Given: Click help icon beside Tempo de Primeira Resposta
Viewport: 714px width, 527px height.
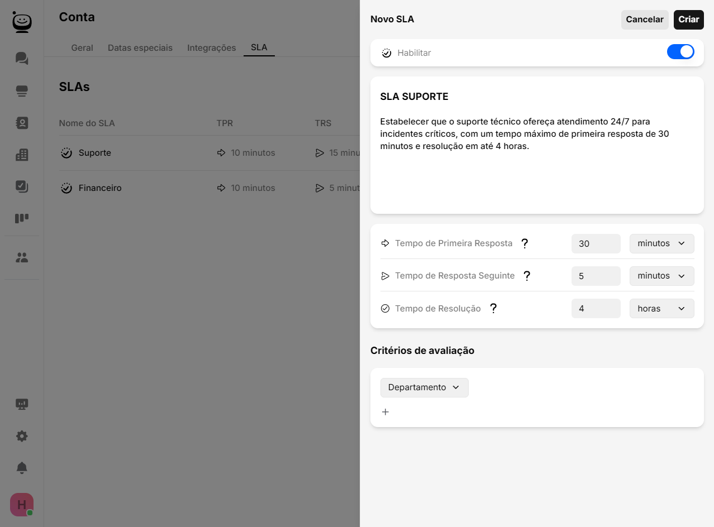Looking at the screenshot, I should point(524,243).
